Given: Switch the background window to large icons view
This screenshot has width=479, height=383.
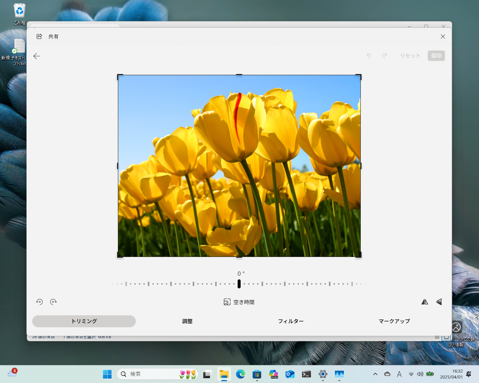Looking at the screenshot, I should point(446,337).
